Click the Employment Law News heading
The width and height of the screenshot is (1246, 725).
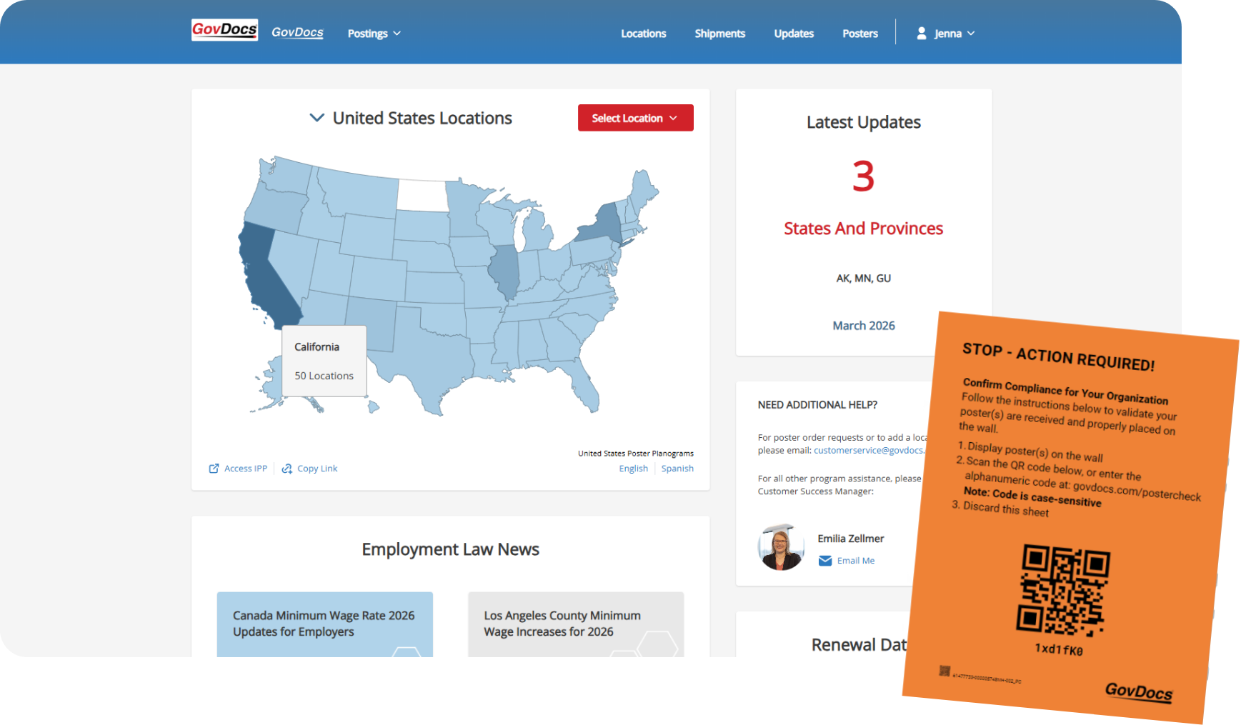tap(450, 549)
